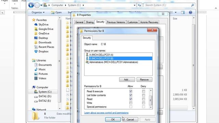Open the change view dropdown arrow
The height and width of the screenshot is (123, 219).
pos(176,12)
